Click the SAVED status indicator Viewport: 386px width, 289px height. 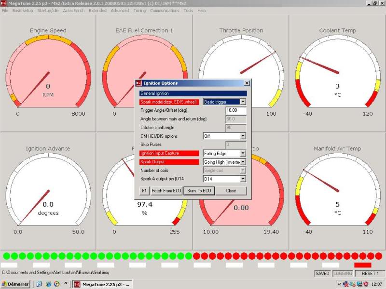(322, 273)
